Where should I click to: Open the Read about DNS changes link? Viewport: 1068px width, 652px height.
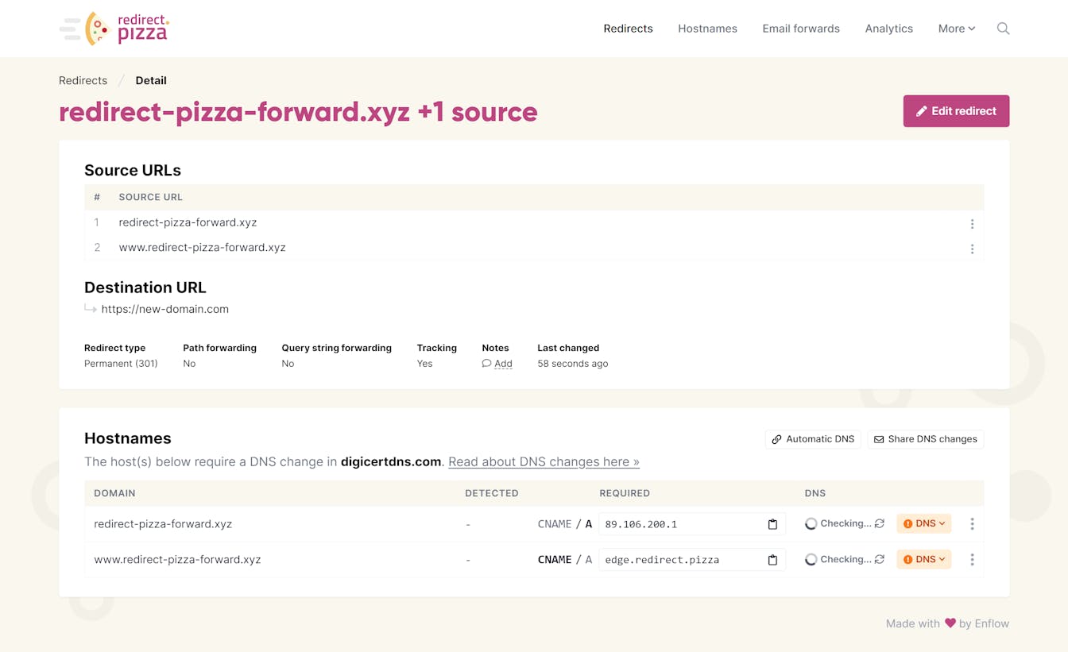544,461
